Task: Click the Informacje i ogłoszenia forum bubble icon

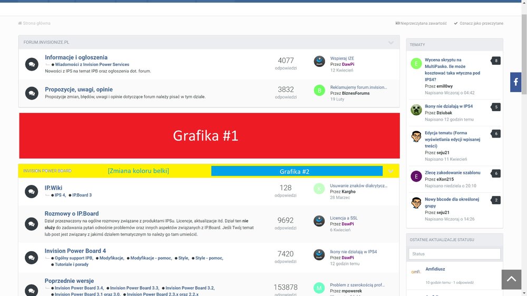Action: coord(32,64)
